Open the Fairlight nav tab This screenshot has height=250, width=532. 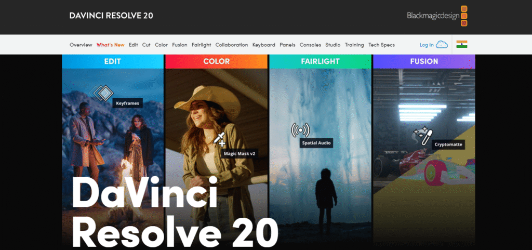click(201, 45)
